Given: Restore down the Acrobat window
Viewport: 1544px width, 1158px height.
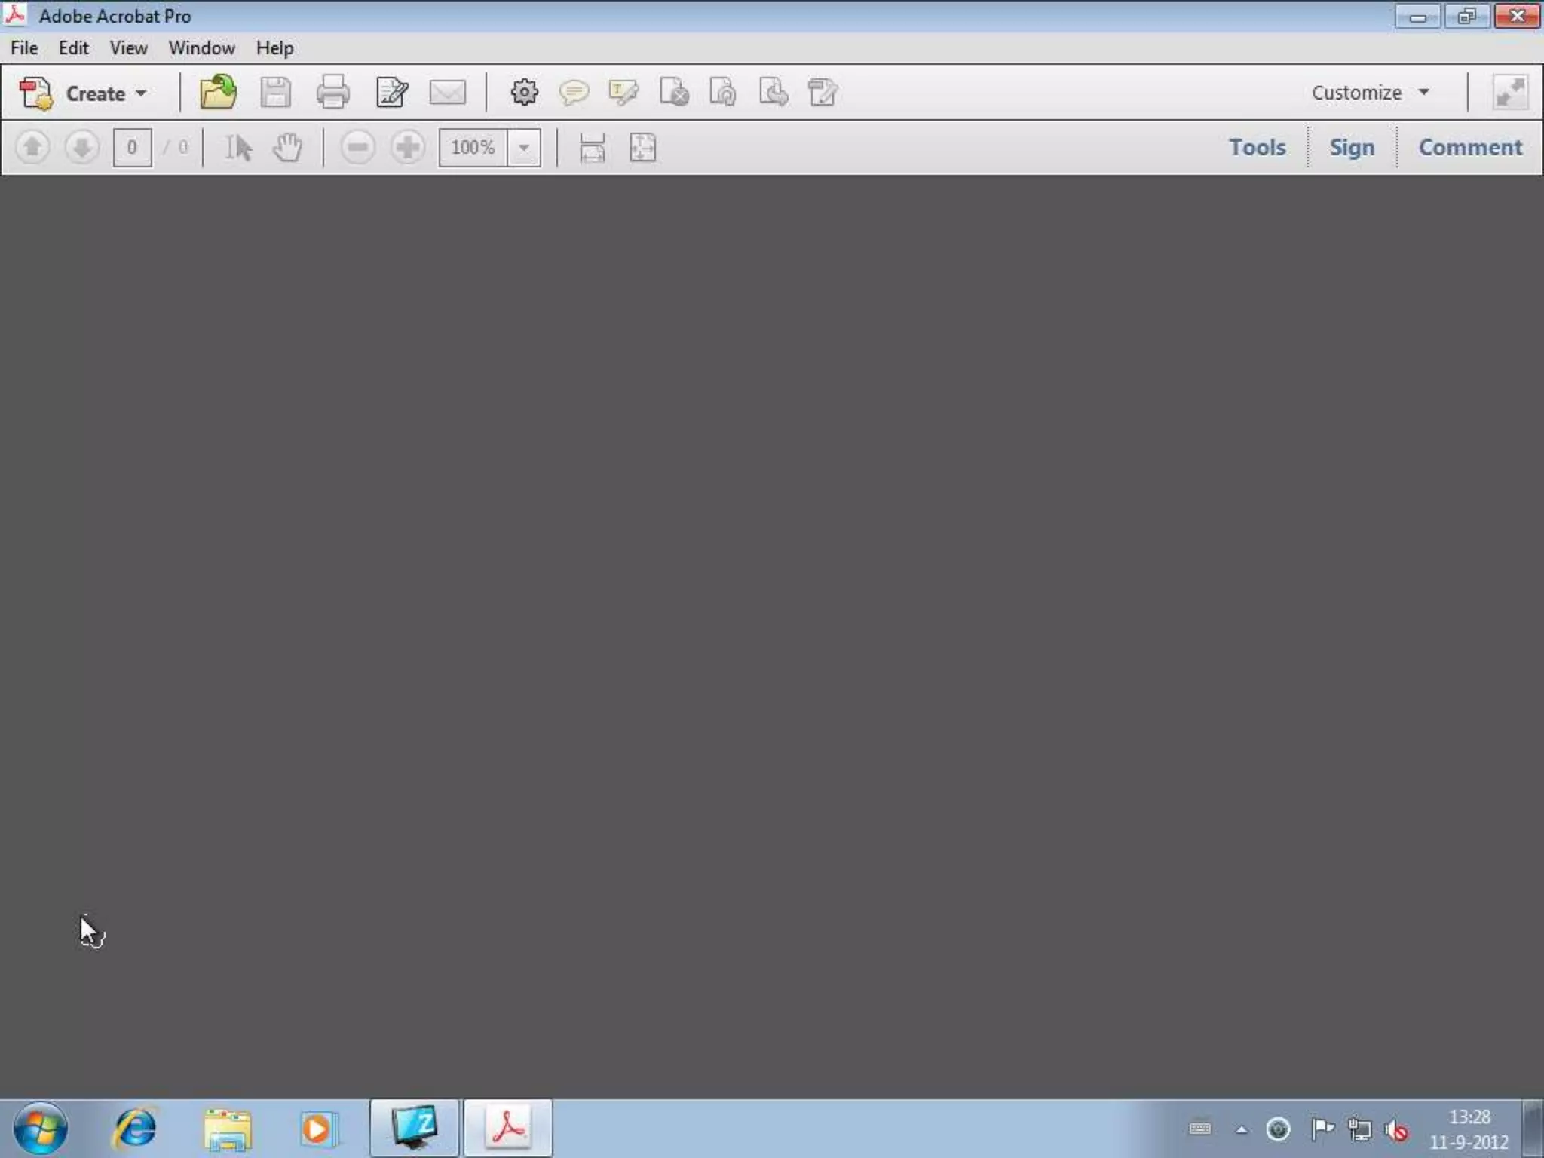Looking at the screenshot, I should (1466, 16).
